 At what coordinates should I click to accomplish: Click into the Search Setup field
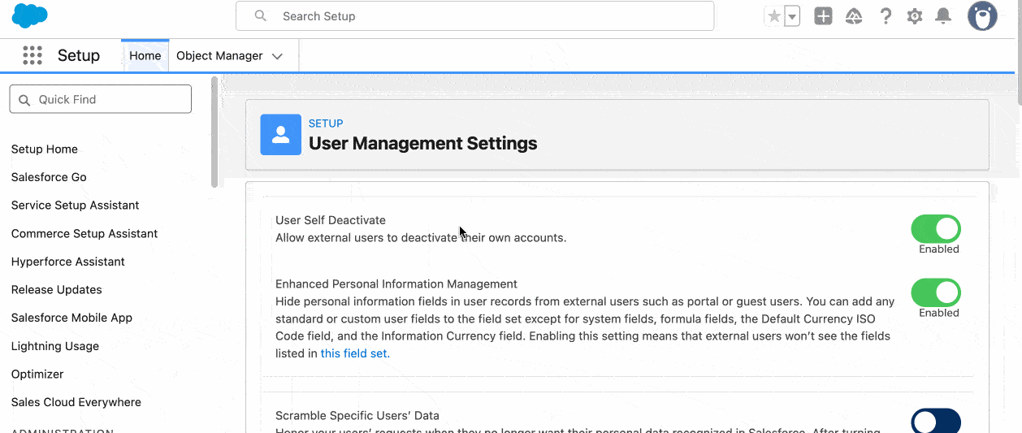pyautogui.click(x=475, y=16)
